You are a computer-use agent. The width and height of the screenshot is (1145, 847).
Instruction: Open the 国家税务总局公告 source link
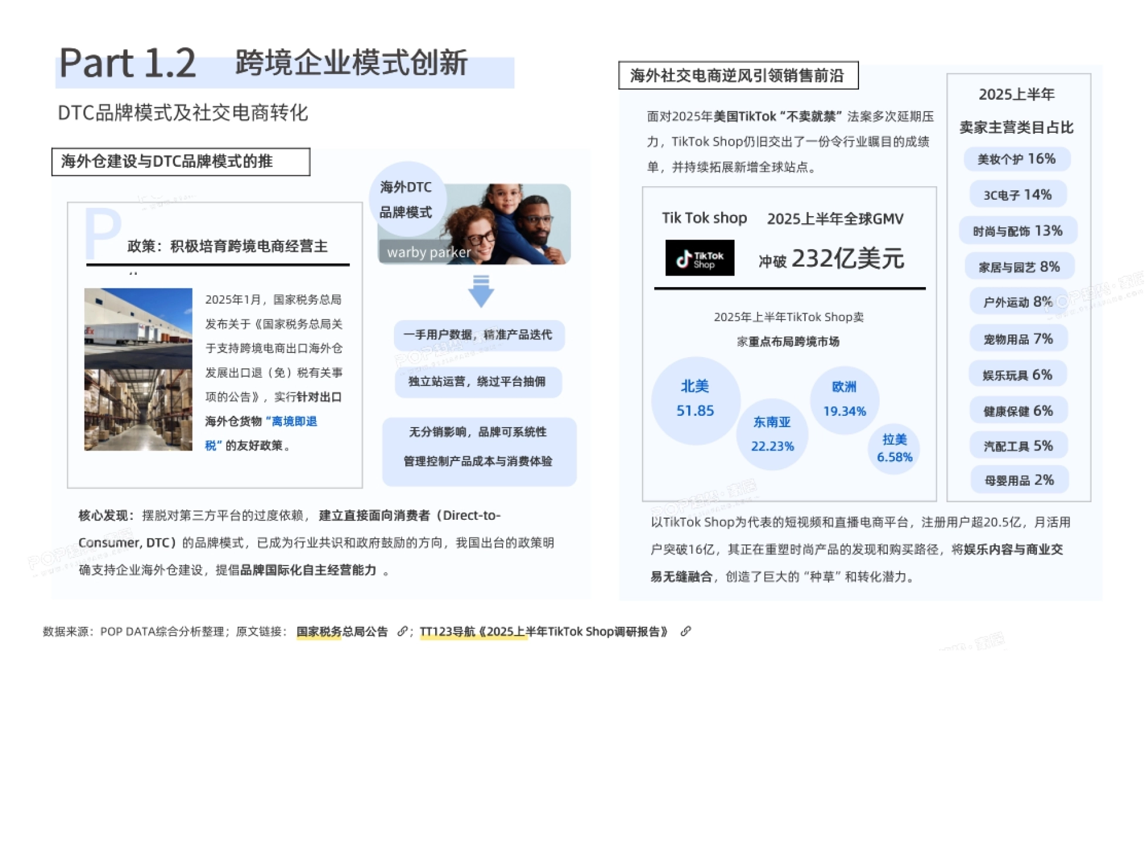(x=342, y=631)
